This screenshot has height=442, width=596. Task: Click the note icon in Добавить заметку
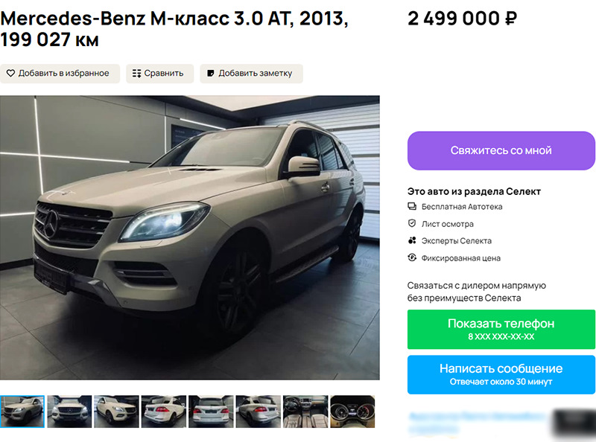point(210,73)
